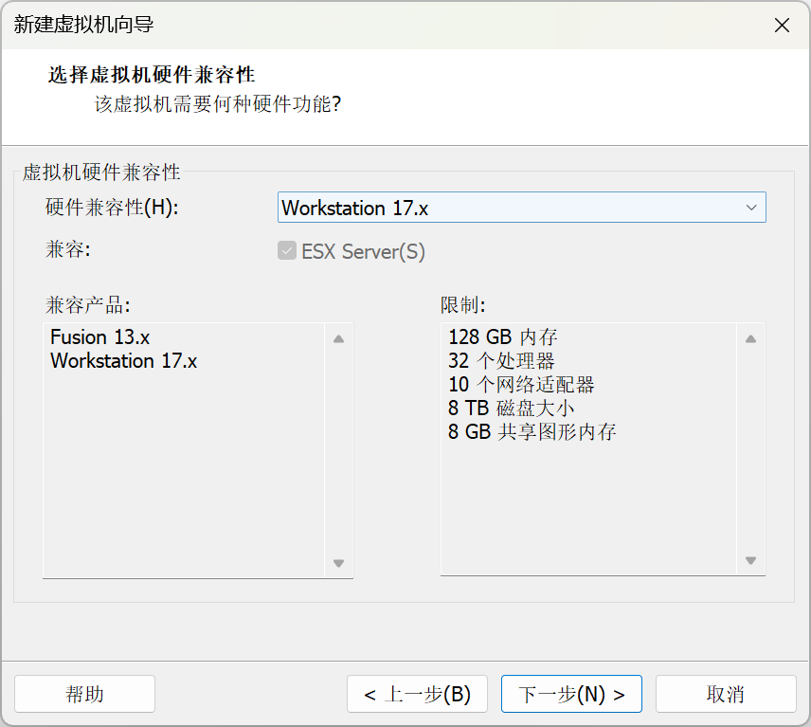Close the 新建虚拟机向导 dialog
811x727 pixels.
tap(782, 26)
